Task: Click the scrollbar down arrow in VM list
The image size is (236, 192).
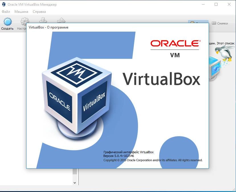Action: 75,183
